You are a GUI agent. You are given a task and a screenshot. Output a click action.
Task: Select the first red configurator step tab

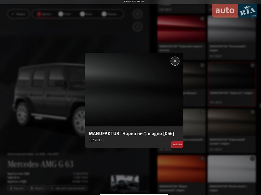coord(44,14)
